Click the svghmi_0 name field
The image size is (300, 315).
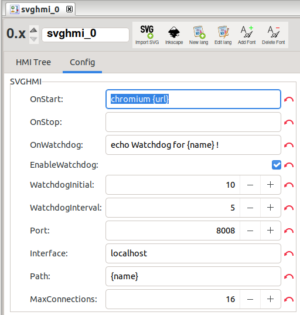coord(86,35)
